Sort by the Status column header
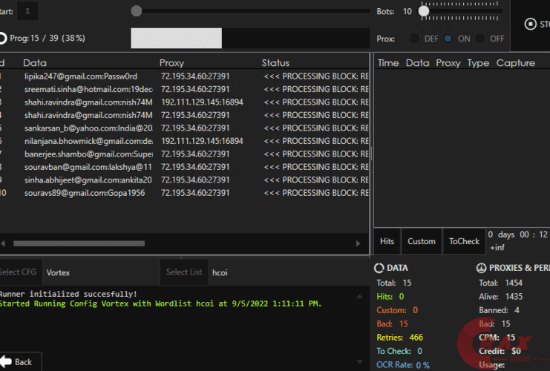 [x=275, y=63]
